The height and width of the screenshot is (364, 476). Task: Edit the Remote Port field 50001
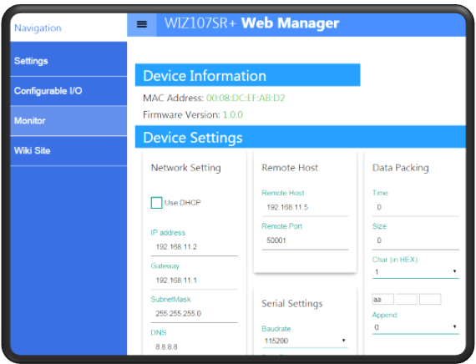point(305,240)
